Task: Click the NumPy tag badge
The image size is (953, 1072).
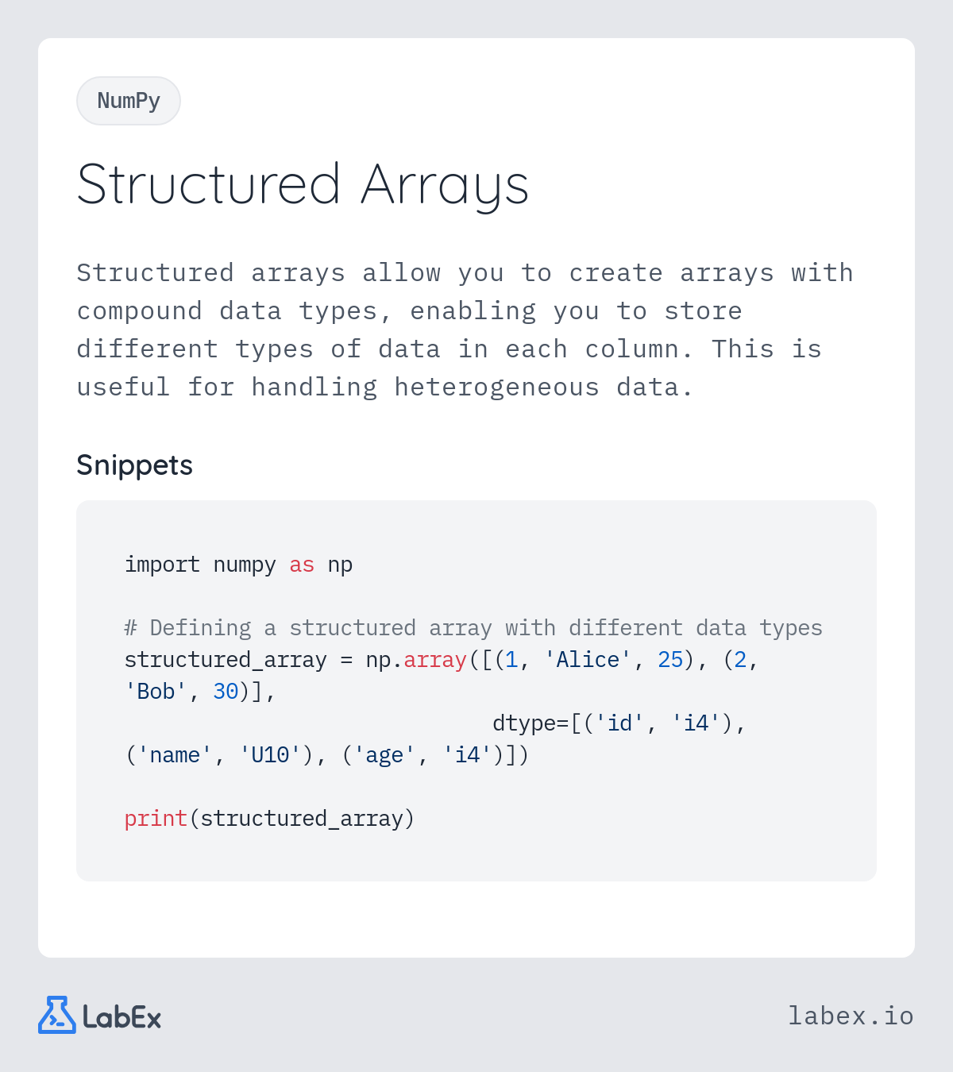Action: pos(129,101)
